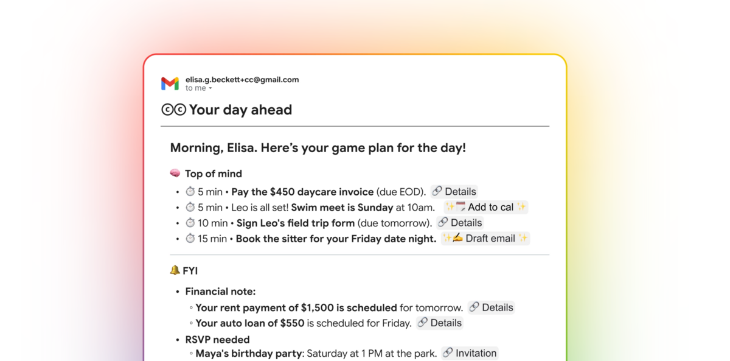Click the "RSVP needed" heading
Viewport: 730px width, 361px height.
[217, 339]
